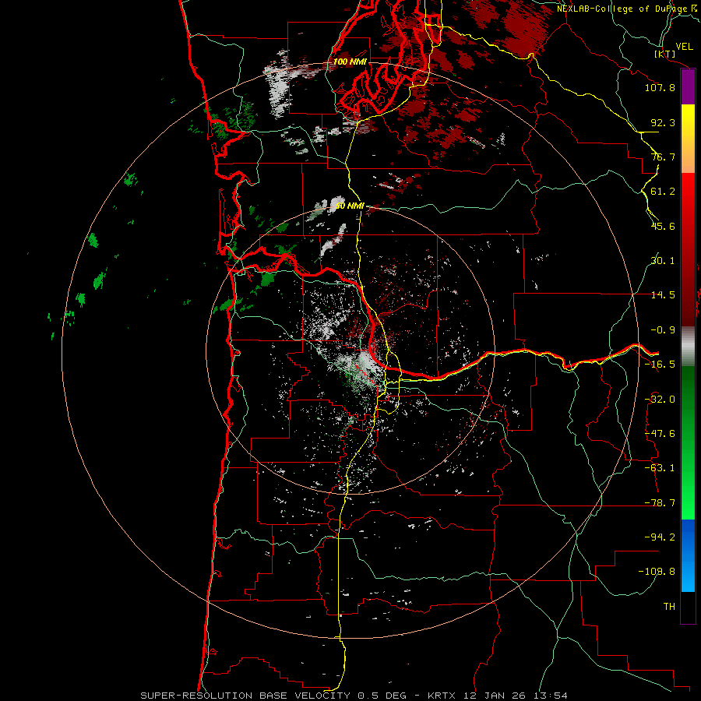Click the -78.7 scale value

pos(660,503)
